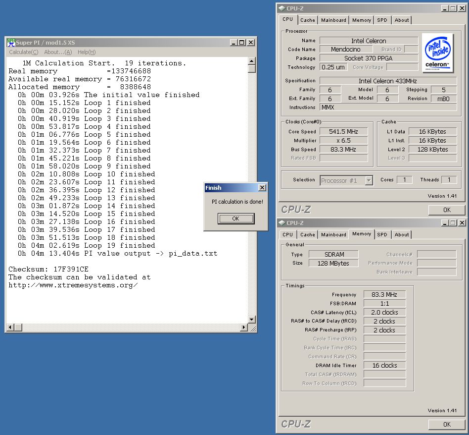Click the FSB:DRAM ratio value 1:1
Viewport: 469px width, 435px height.
385,304
